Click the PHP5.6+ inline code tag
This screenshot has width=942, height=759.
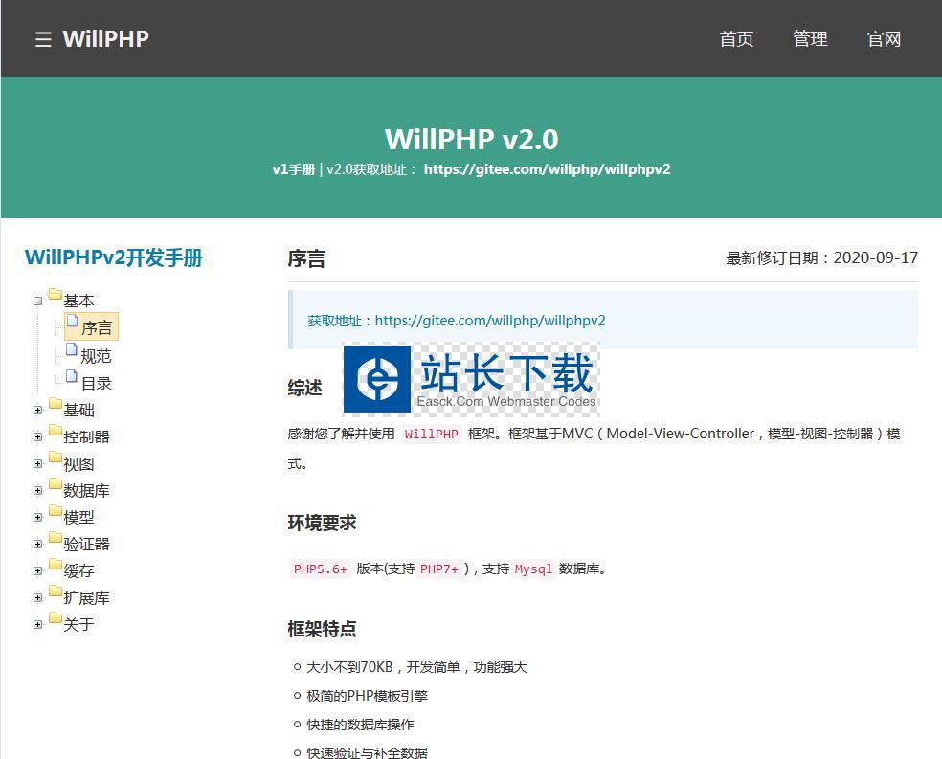tap(320, 569)
